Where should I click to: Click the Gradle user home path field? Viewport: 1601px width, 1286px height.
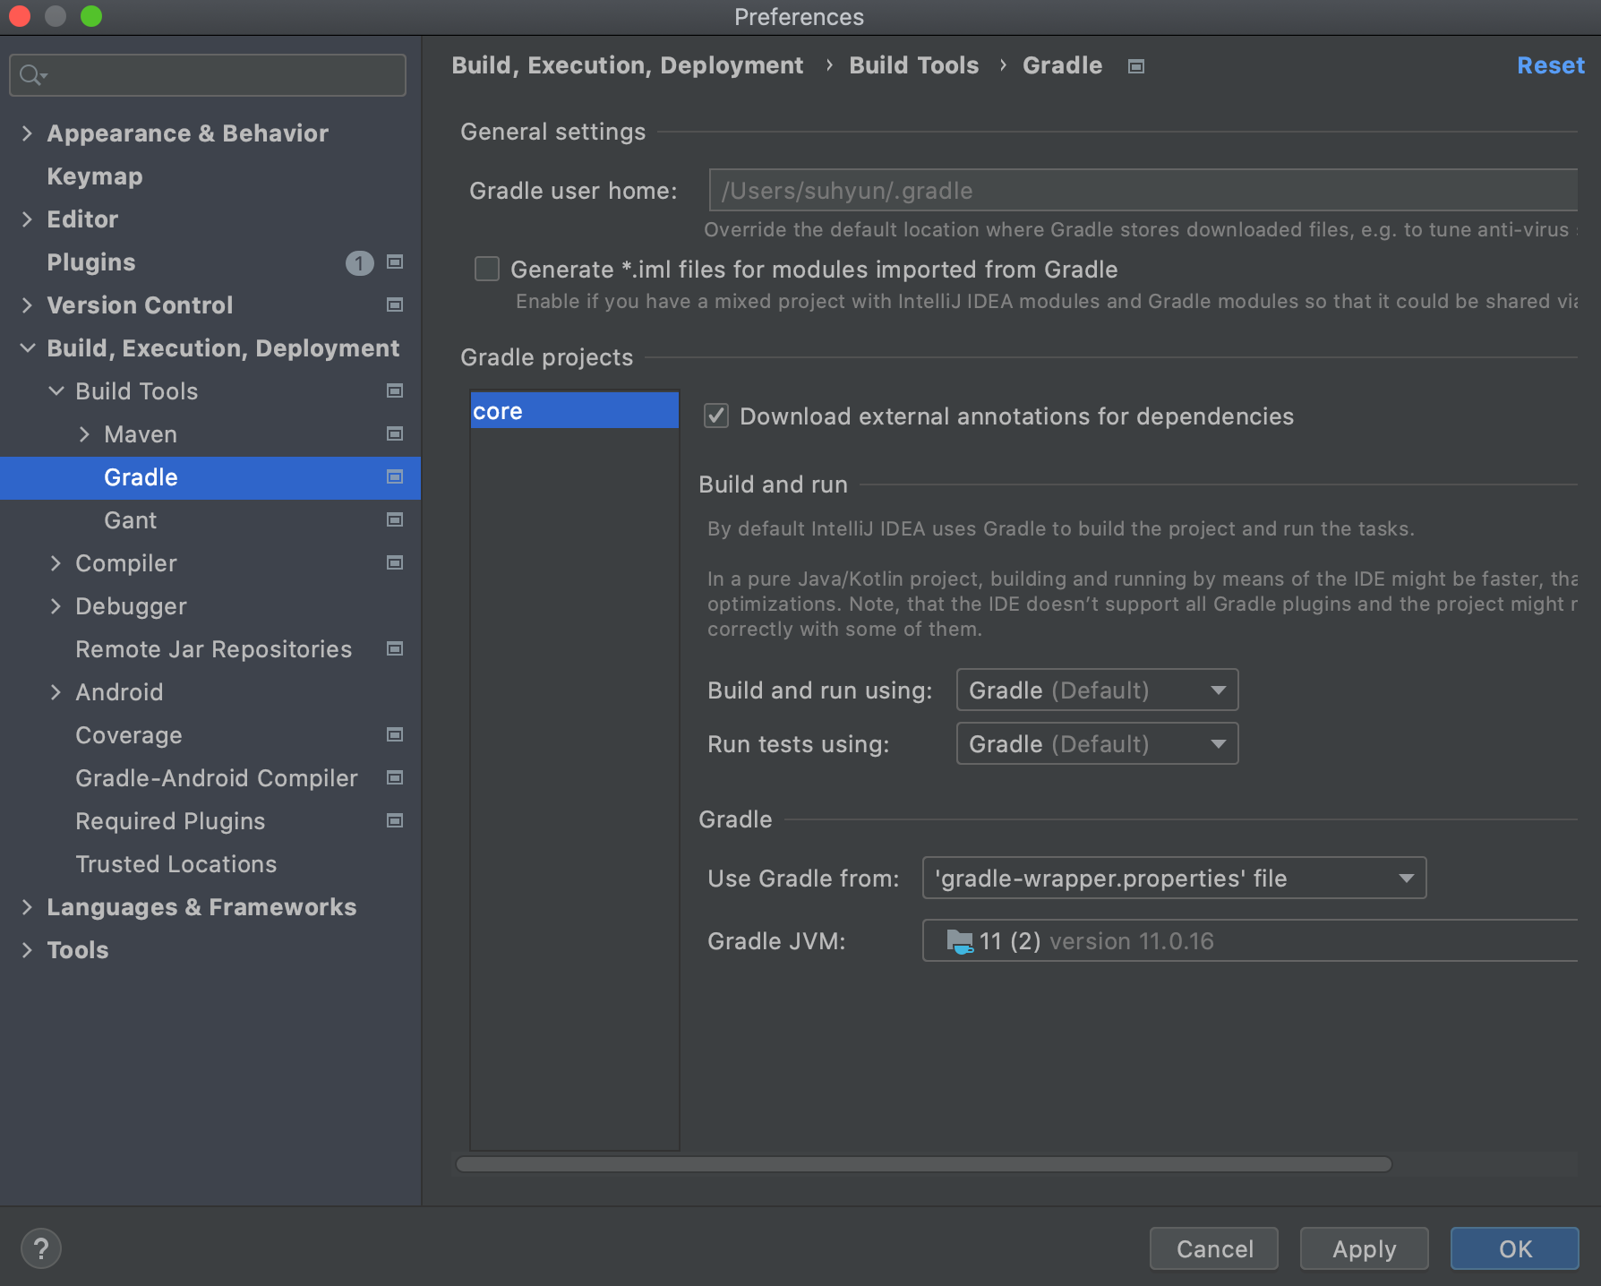click(x=1143, y=190)
